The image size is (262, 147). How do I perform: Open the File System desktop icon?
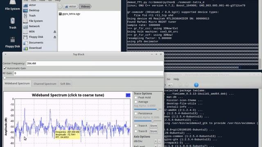click(12, 5)
